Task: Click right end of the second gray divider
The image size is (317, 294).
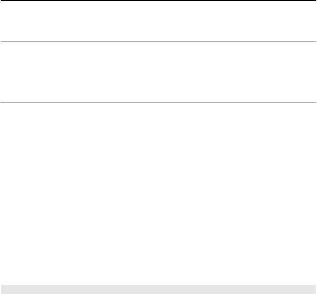Action: pos(314,102)
